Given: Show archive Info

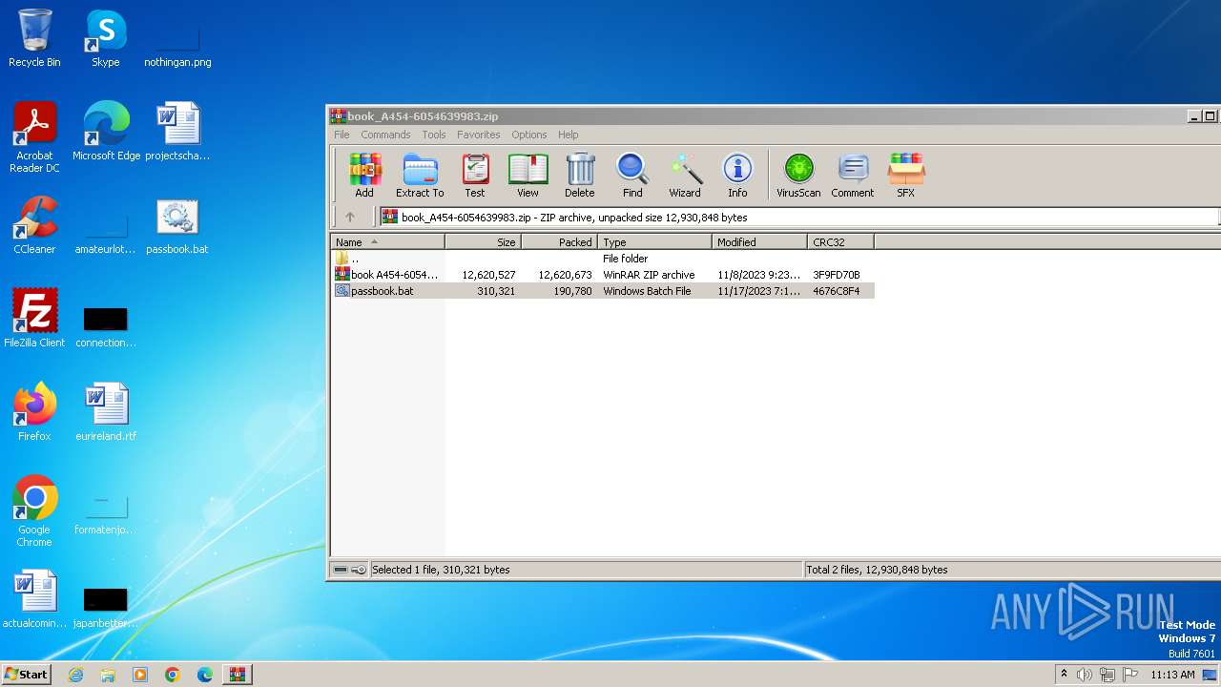Looking at the screenshot, I should [x=737, y=175].
